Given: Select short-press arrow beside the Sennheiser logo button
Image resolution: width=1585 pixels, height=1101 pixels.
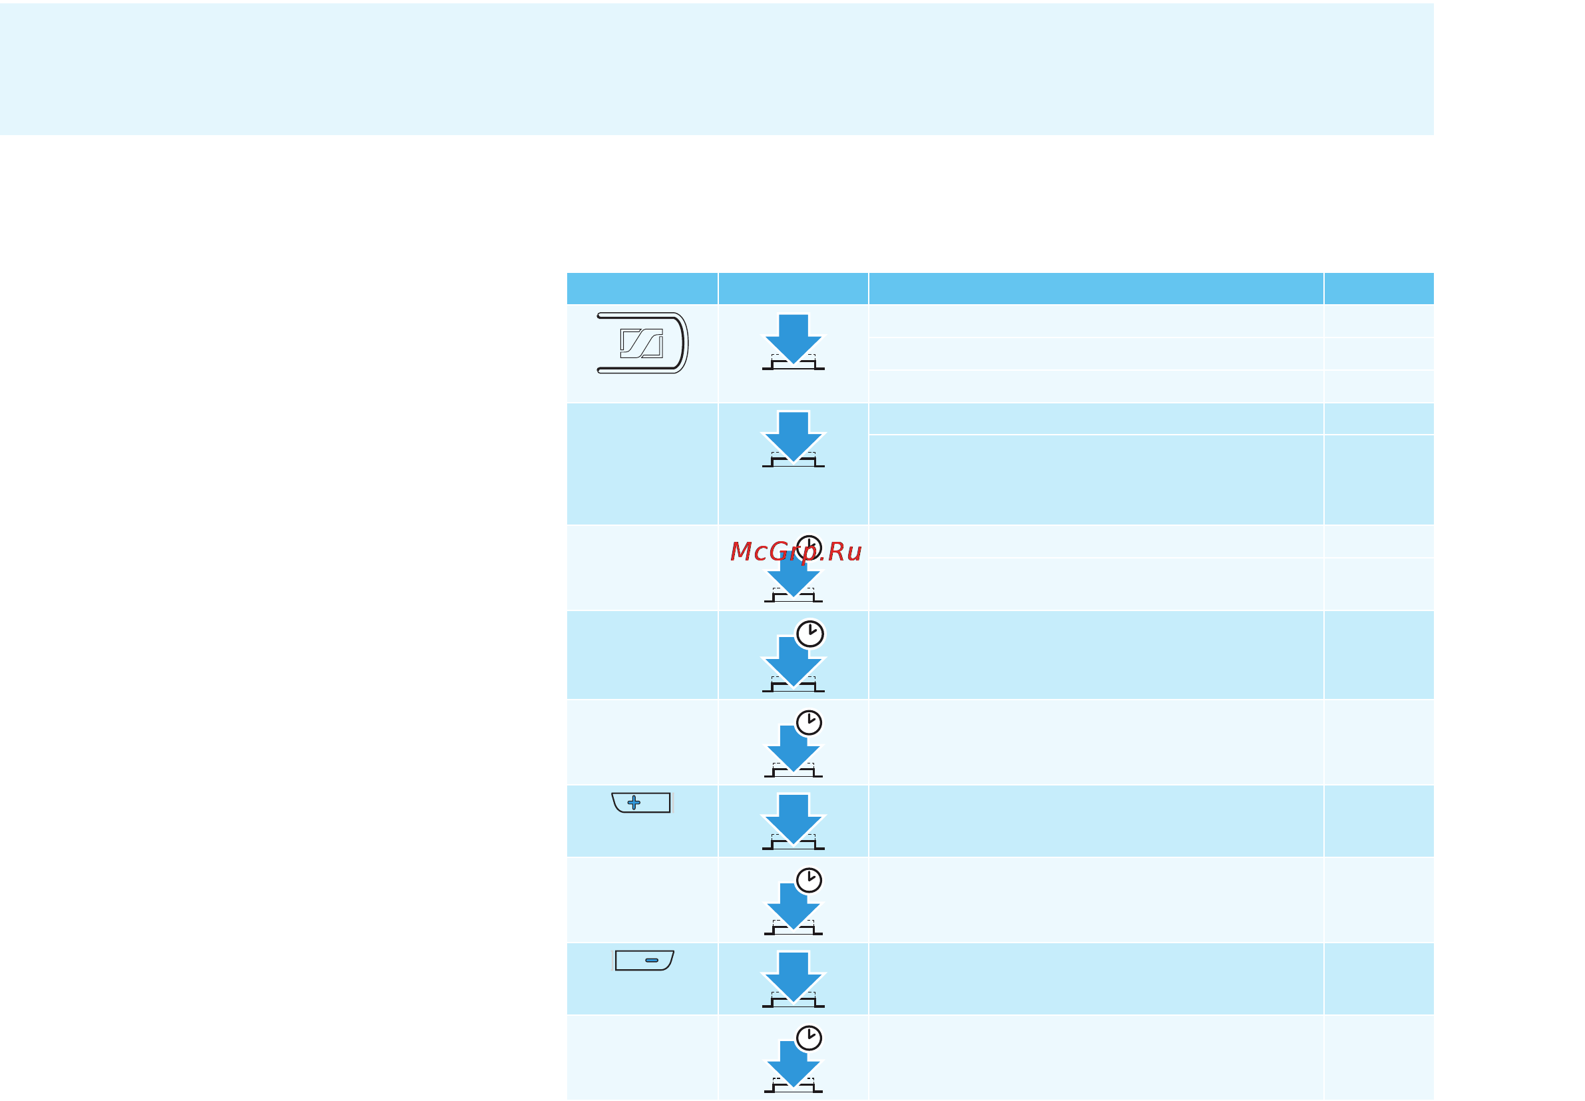Looking at the screenshot, I should [x=793, y=341].
